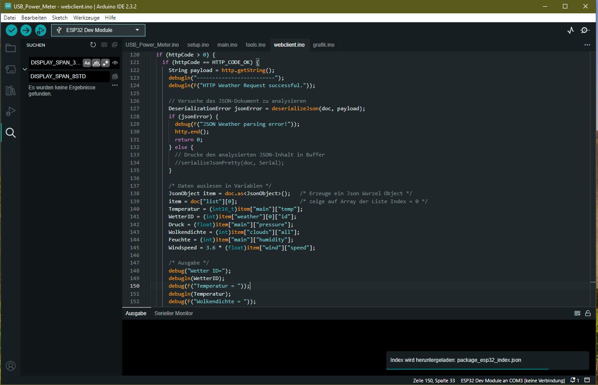Clear the output panel icon
Viewport: 598px width, 385px height.
point(577,313)
